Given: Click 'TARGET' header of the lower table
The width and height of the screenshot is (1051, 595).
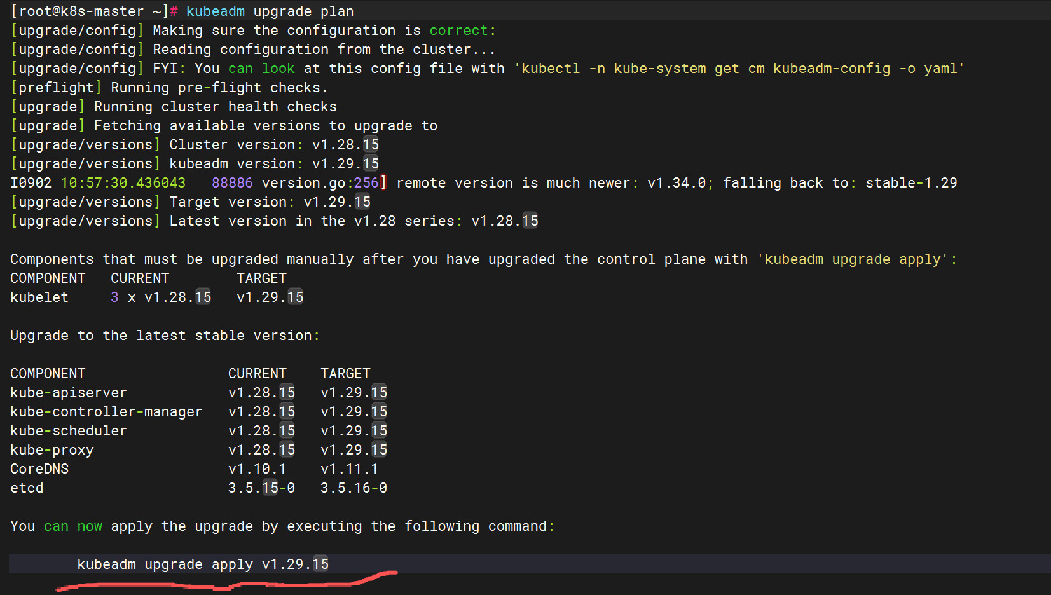Looking at the screenshot, I should point(345,374).
